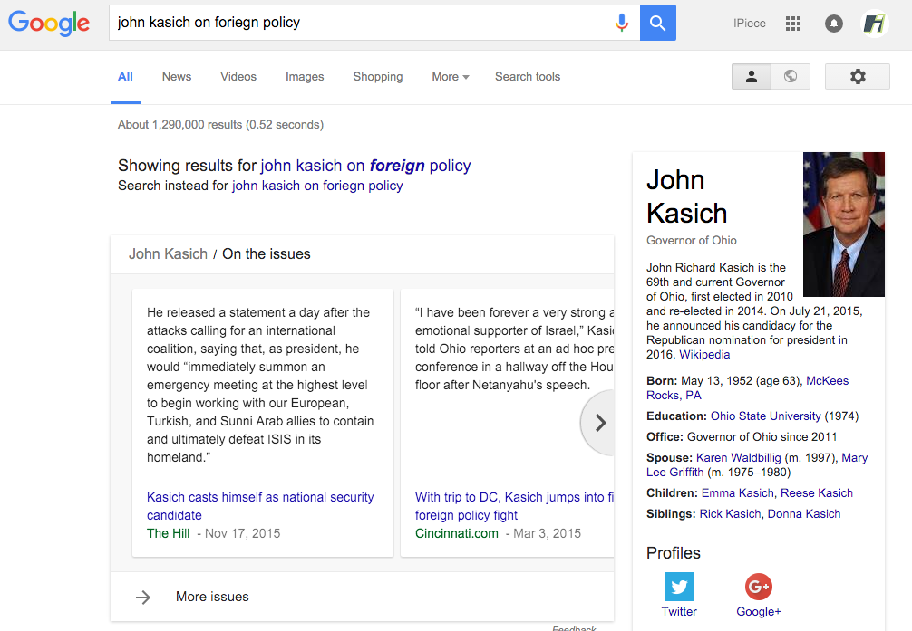Click the Feedback link below issues card
Screen dimensions: 912x631
coord(574,628)
